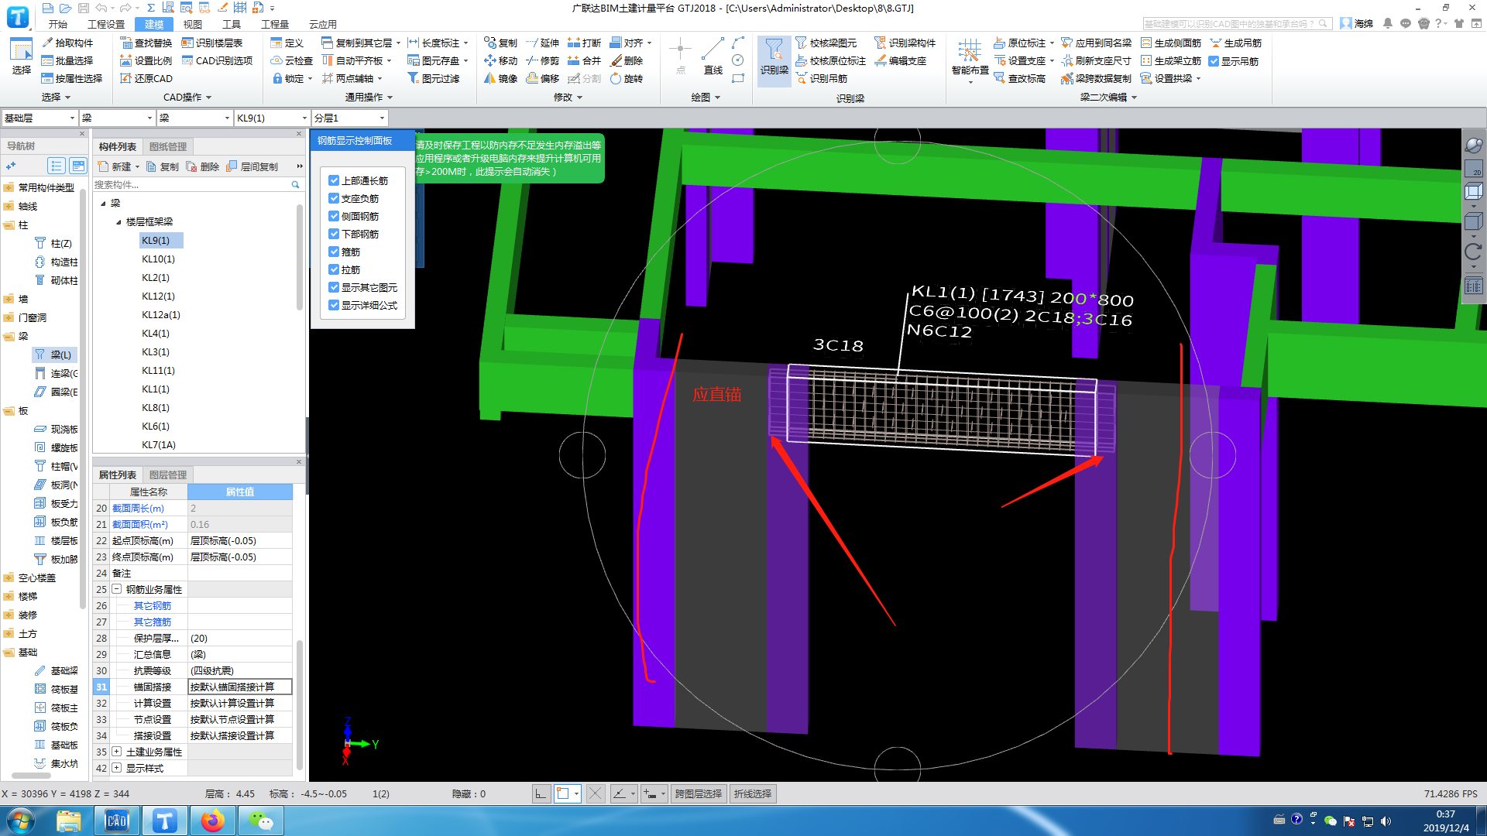Image resolution: width=1487 pixels, height=836 pixels.
Task: Click the 拾取构件 pick component tool
Action: [67, 43]
